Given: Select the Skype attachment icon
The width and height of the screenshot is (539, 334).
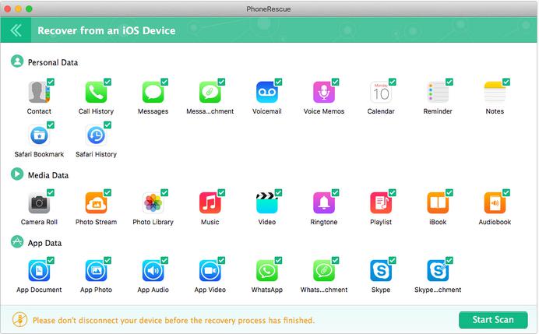Looking at the screenshot, I should click(x=438, y=270).
